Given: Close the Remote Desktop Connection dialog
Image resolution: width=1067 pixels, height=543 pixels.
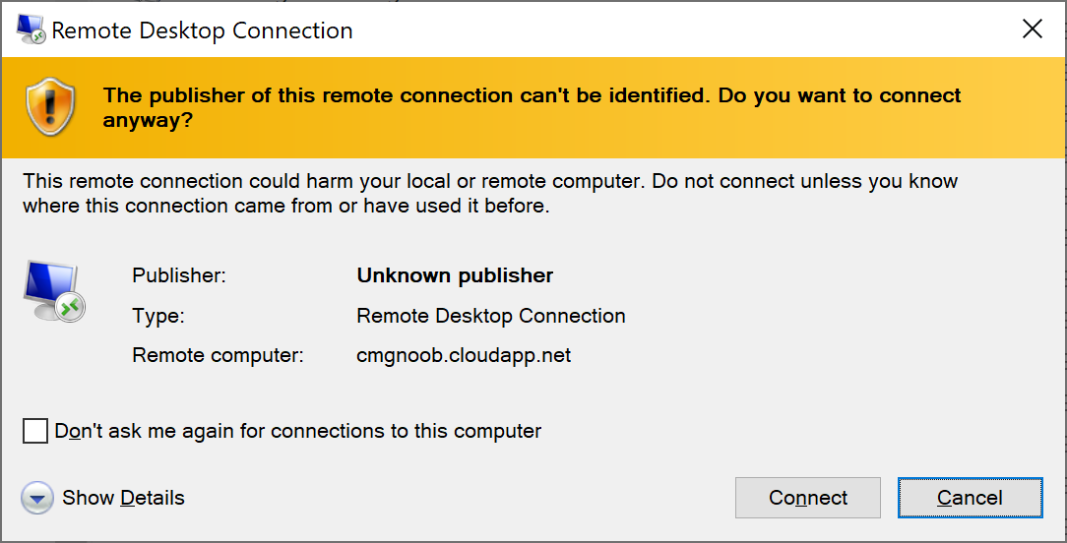Looking at the screenshot, I should pyautogui.click(x=1033, y=29).
